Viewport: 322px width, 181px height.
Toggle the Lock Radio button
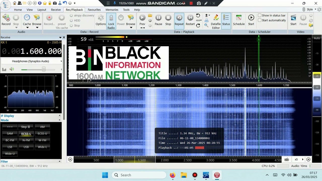(111, 21)
